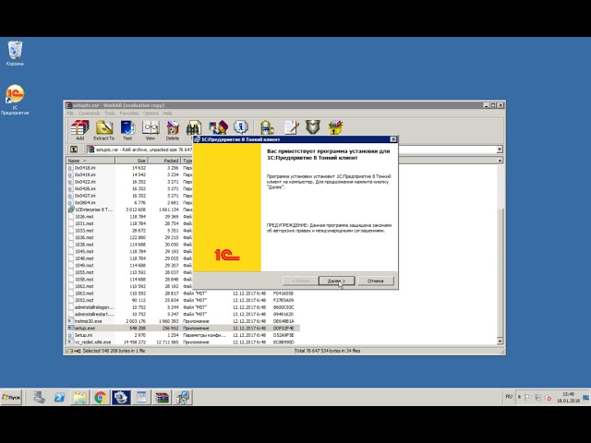Click the WinRAR file list scroll-down arrow
Screen dimensions: 591x443
point(500,341)
